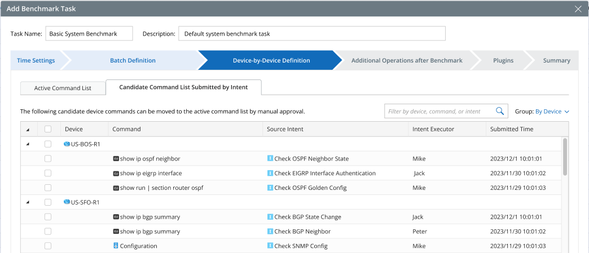Click intent icon for Check OSPF Neighbor State
This screenshot has height=253, width=589.
270,159
